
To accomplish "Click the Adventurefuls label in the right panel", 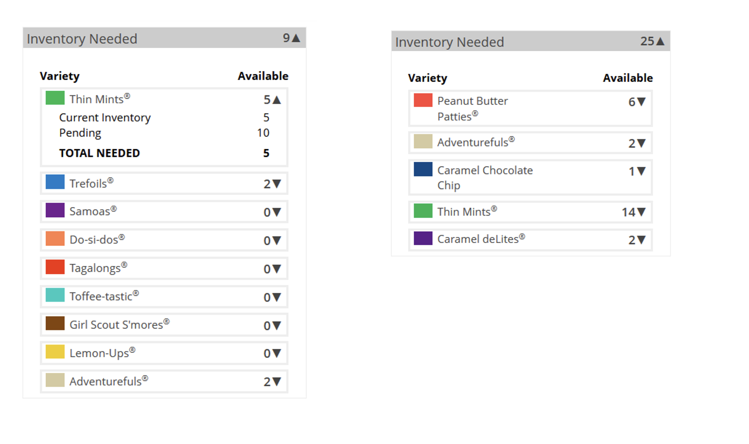I will tap(473, 142).
